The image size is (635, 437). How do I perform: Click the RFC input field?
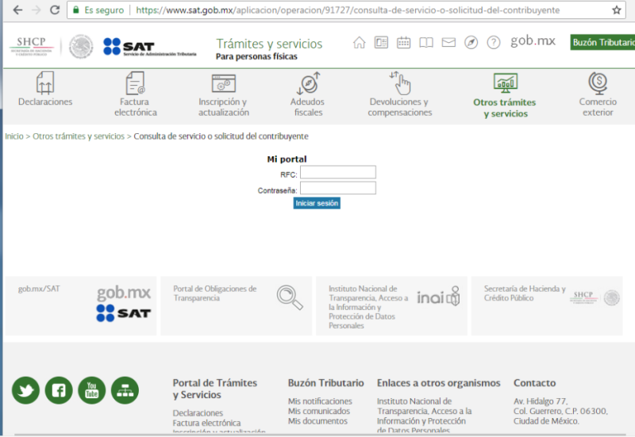pyautogui.click(x=338, y=172)
